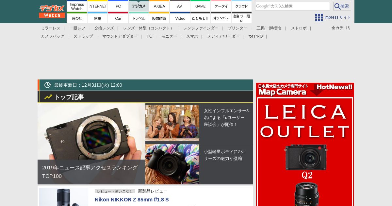Click the デジカメ Watch site logo
Screen dimensions: 392x206
coord(52,11)
